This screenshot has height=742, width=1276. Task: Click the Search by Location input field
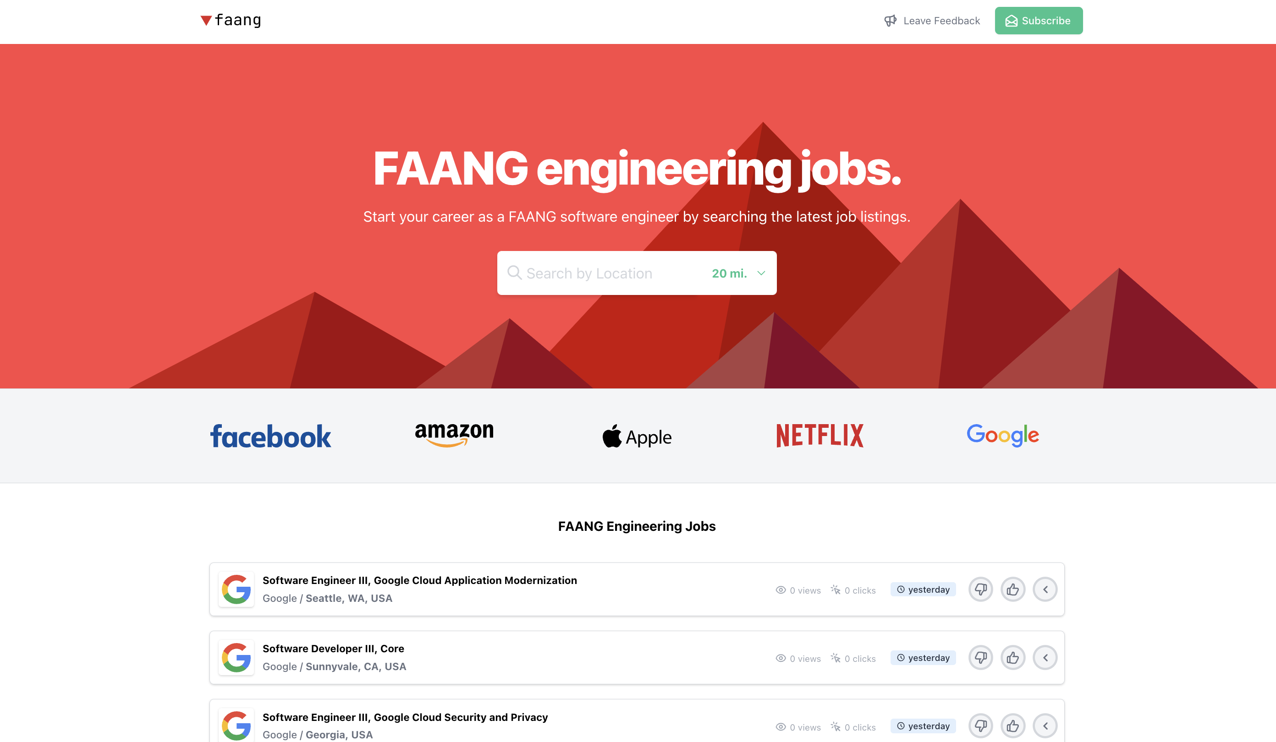(x=598, y=273)
